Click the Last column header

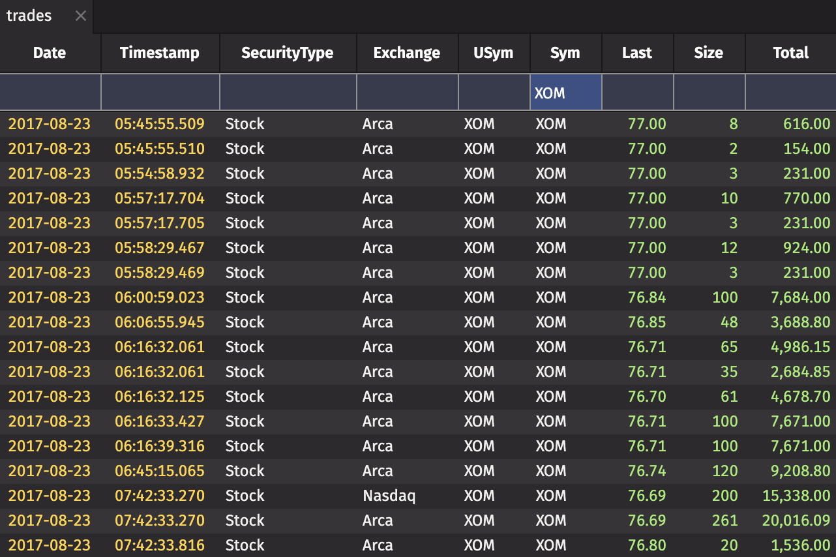point(636,53)
